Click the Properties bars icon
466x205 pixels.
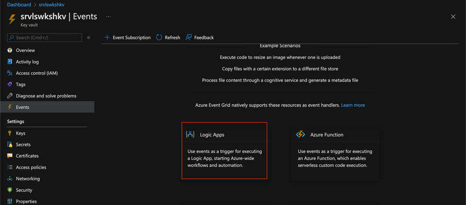[10, 201]
